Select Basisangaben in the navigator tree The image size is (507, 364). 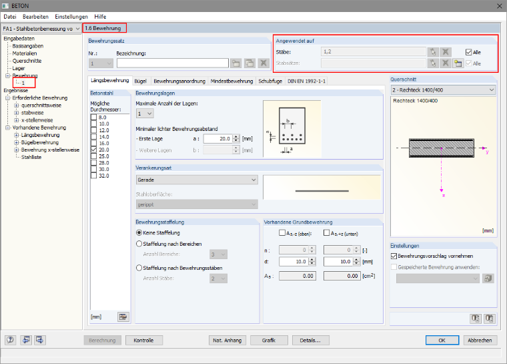tap(28, 46)
